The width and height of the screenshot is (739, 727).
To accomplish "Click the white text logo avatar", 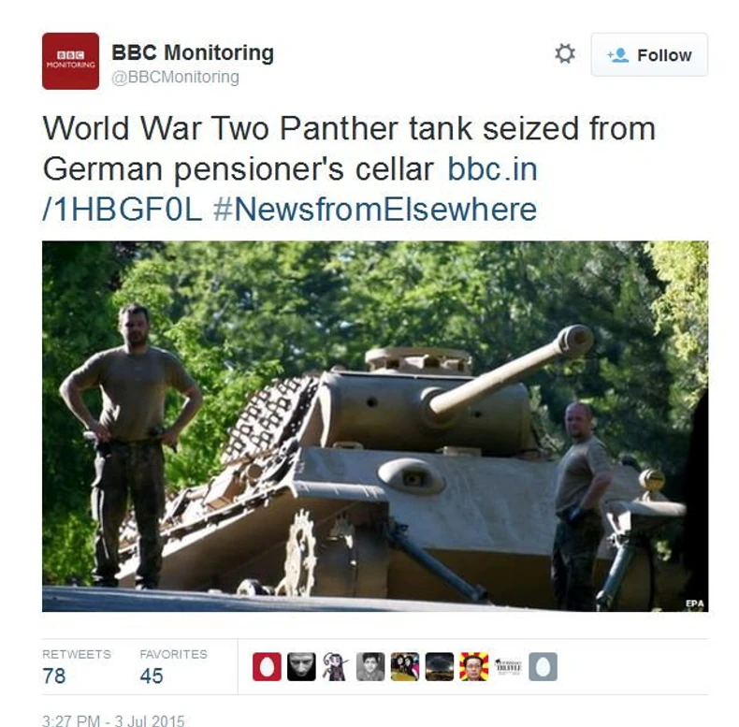I will (x=509, y=667).
